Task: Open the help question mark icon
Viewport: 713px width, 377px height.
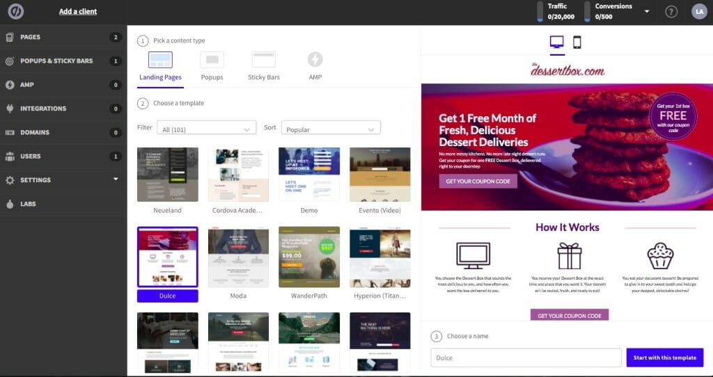Action: pyautogui.click(x=671, y=11)
